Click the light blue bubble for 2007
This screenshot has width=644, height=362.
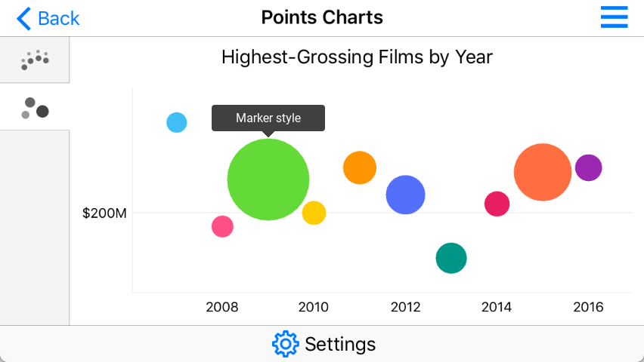tap(176, 122)
